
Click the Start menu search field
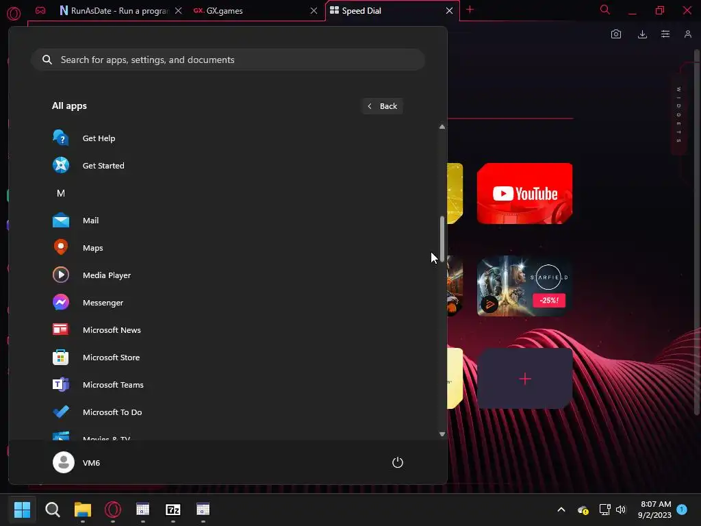[x=228, y=60]
